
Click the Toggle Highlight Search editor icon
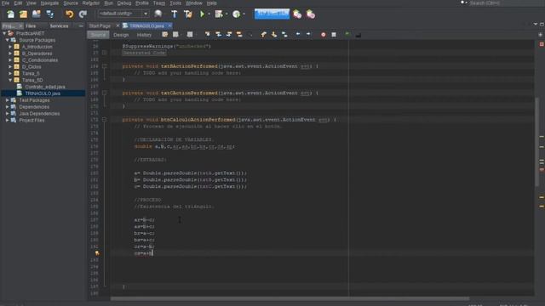coord(239,34)
